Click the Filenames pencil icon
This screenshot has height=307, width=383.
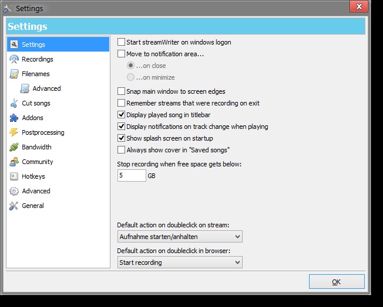pyautogui.click(x=14, y=74)
